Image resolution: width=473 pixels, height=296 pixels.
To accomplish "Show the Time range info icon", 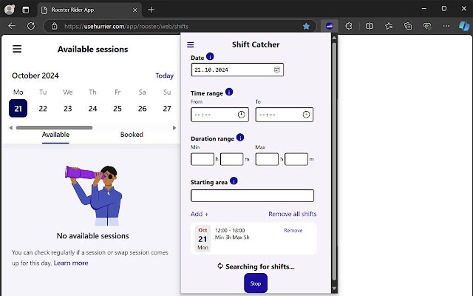I will click(x=229, y=92).
